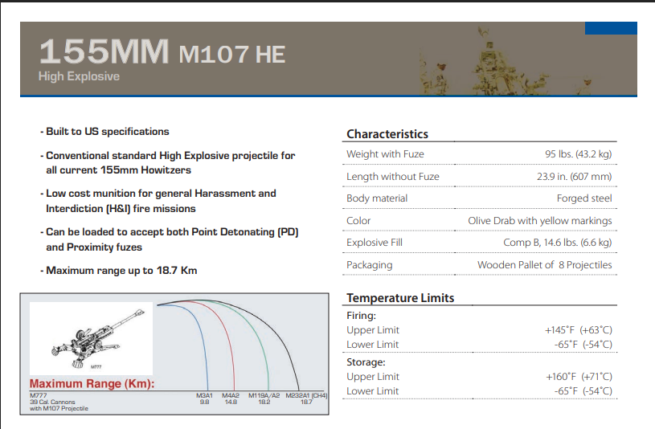The image size is (655, 429).
Task: Click the 155MM M107 HE title
Action: (x=162, y=52)
